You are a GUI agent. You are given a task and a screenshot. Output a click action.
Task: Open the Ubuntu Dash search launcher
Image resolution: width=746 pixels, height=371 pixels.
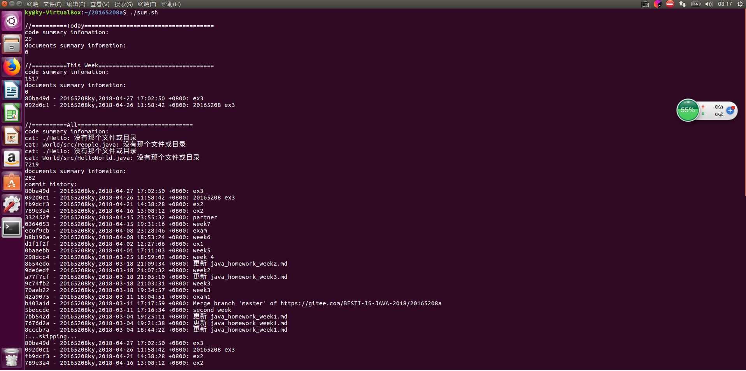[x=12, y=21]
